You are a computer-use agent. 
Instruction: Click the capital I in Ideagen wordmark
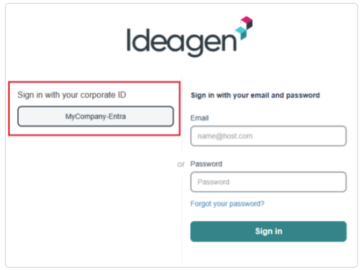pos(129,41)
